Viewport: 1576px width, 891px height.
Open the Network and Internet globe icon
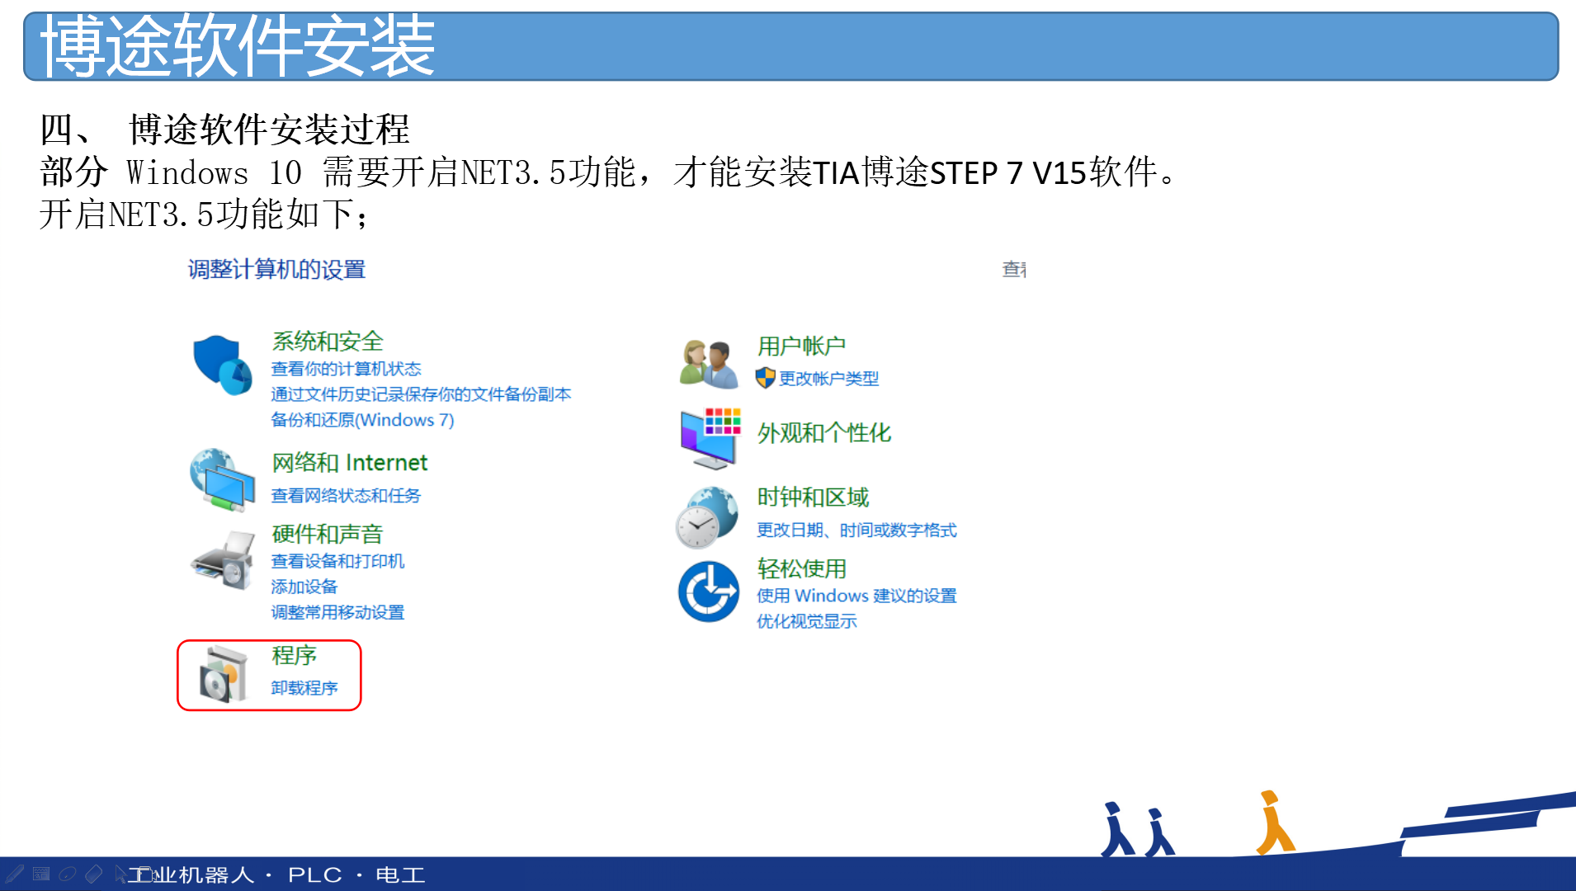(222, 479)
